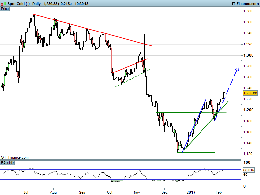
Task: Click the 1,180 price axis label
Action: click(x=248, y=121)
